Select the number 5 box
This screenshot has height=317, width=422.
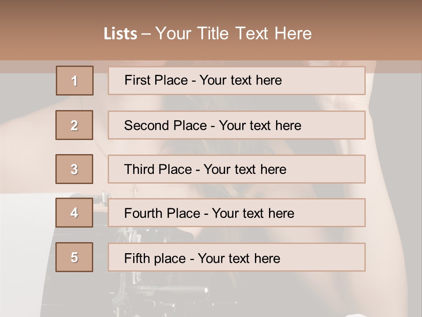74,257
